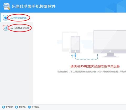
Task: Click the iTunes music note icon
Action: [6, 28]
